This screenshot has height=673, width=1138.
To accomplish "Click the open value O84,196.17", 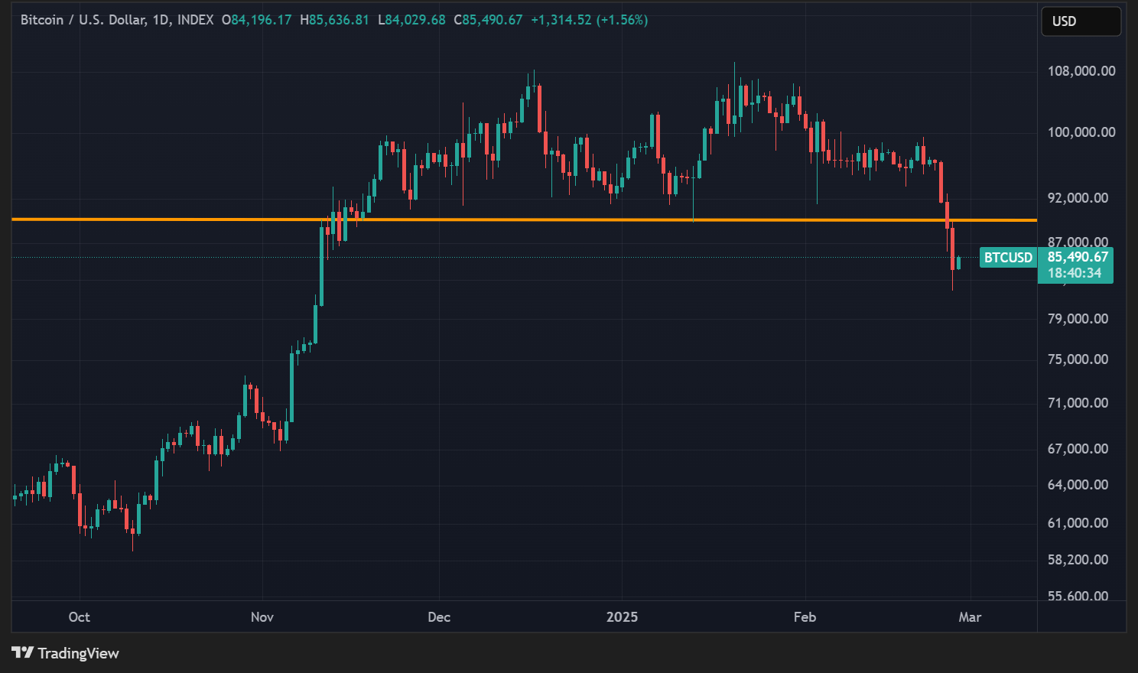I will point(257,20).
